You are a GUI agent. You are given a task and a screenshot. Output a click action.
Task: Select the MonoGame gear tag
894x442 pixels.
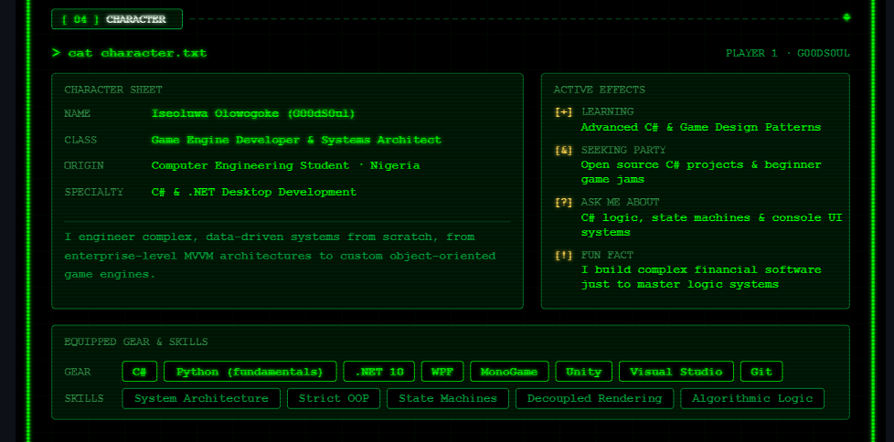click(x=509, y=372)
